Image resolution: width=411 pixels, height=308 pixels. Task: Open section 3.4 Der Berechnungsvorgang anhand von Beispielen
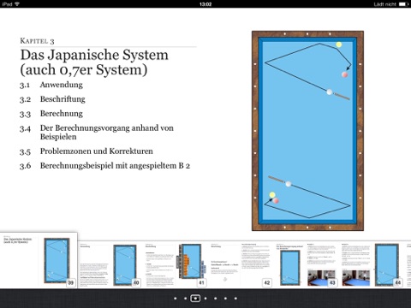97,133
